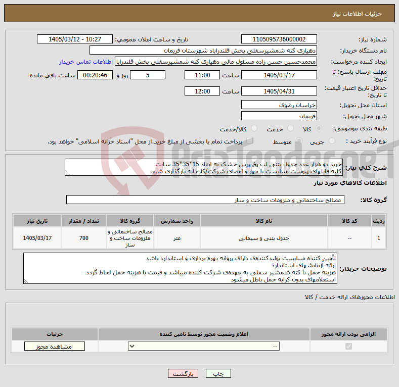399x387 pixels.
Task: Click the ردیف column header
Action: pyautogui.click(x=379, y=221)
